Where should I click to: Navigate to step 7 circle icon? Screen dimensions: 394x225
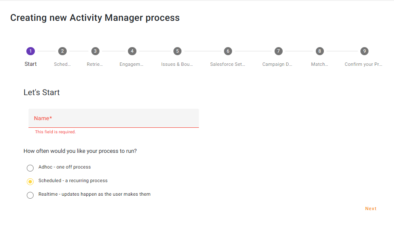point(278,51)
